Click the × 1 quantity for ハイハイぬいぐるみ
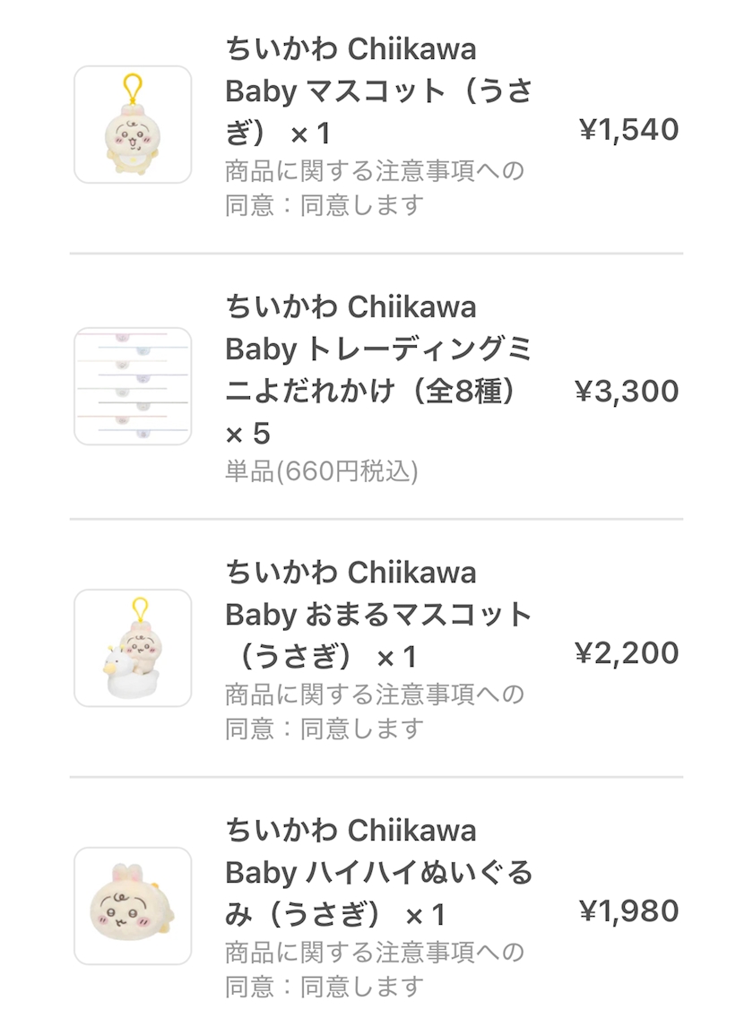The width and height of the screenshot is (753, 1035). click(x=425, y=915)
